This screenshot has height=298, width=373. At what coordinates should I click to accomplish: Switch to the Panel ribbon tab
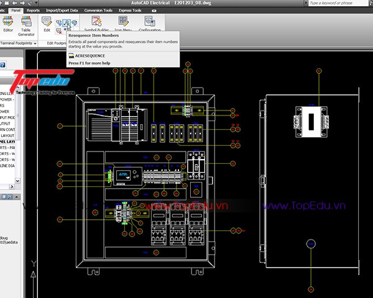tap(16, 11)
